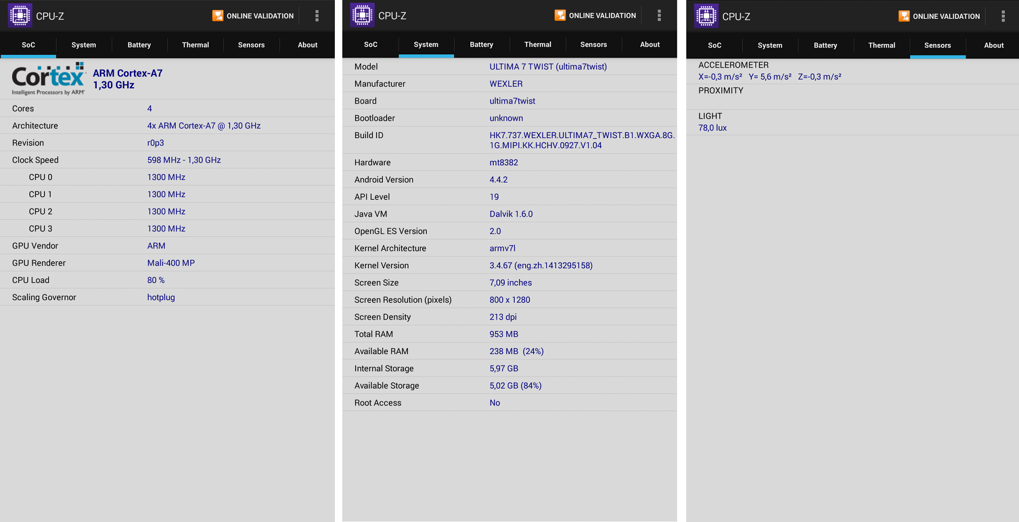Open the Sensors tab in the left screen

251,45
